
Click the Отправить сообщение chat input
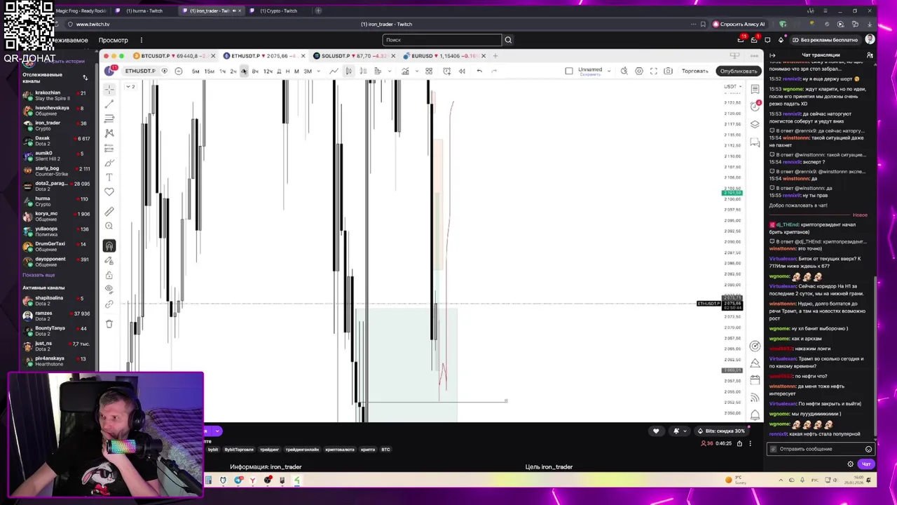click(821, 449)
